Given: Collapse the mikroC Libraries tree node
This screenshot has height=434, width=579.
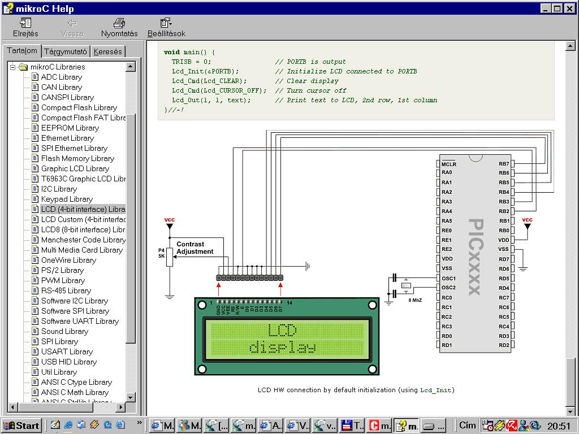Looking at the screenshot, I should 12,67.
